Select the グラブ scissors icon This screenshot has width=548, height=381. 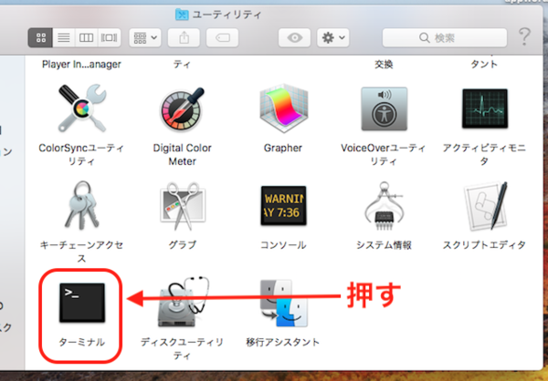[183, 206]
